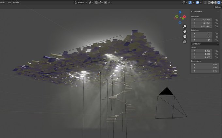222x138 pixels.
Task: Open the snapping options dropdown
Action: [x=100, y=3]
